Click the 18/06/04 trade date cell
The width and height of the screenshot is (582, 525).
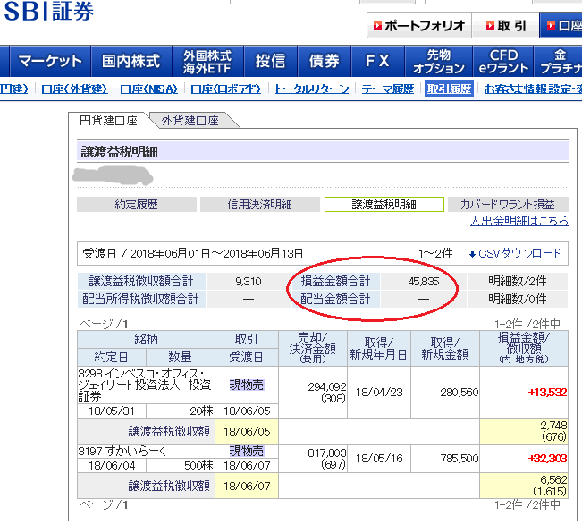tap(112, 465)
